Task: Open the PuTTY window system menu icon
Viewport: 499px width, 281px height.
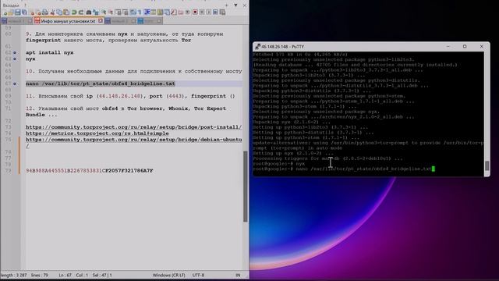Action: 257,47
